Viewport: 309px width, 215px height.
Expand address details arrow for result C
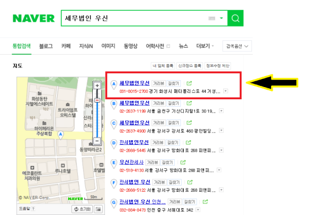[221, 131]
